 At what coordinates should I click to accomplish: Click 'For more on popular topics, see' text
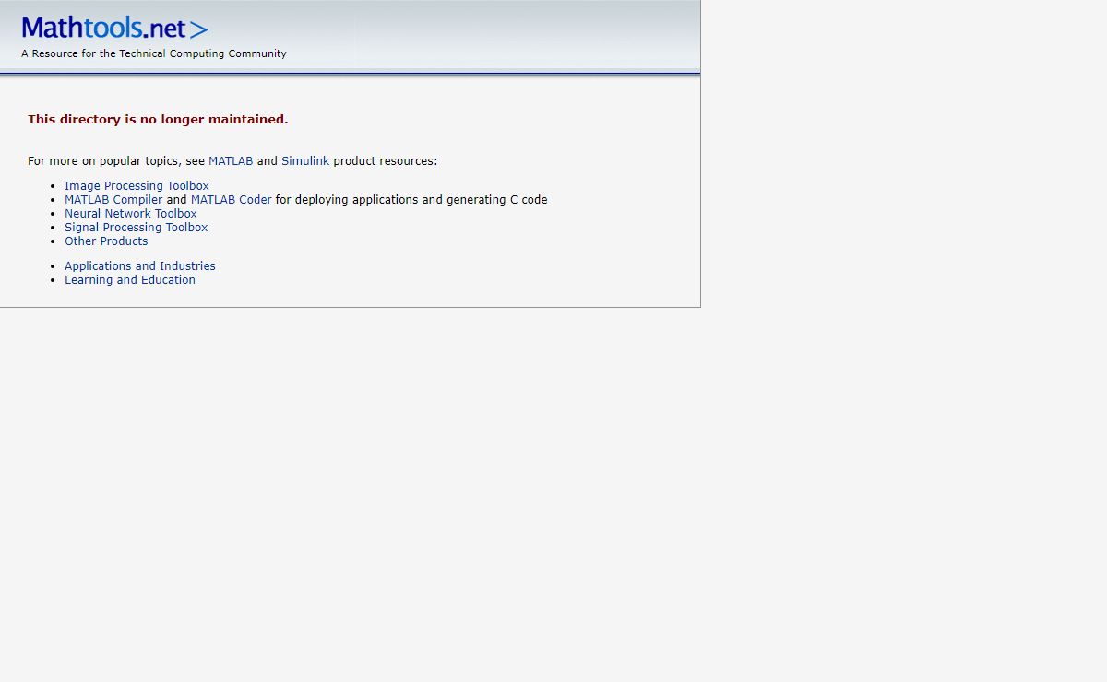(x=116, y=161)
